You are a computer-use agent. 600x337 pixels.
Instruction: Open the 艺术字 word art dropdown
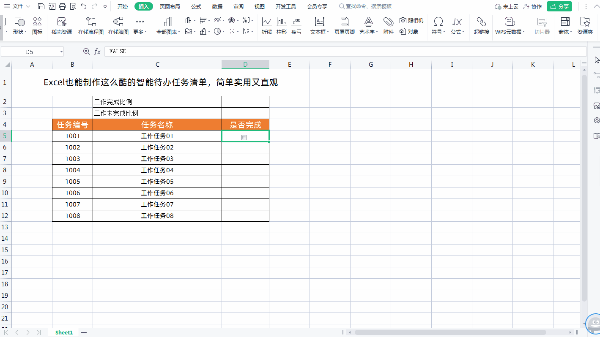point(369,25)
